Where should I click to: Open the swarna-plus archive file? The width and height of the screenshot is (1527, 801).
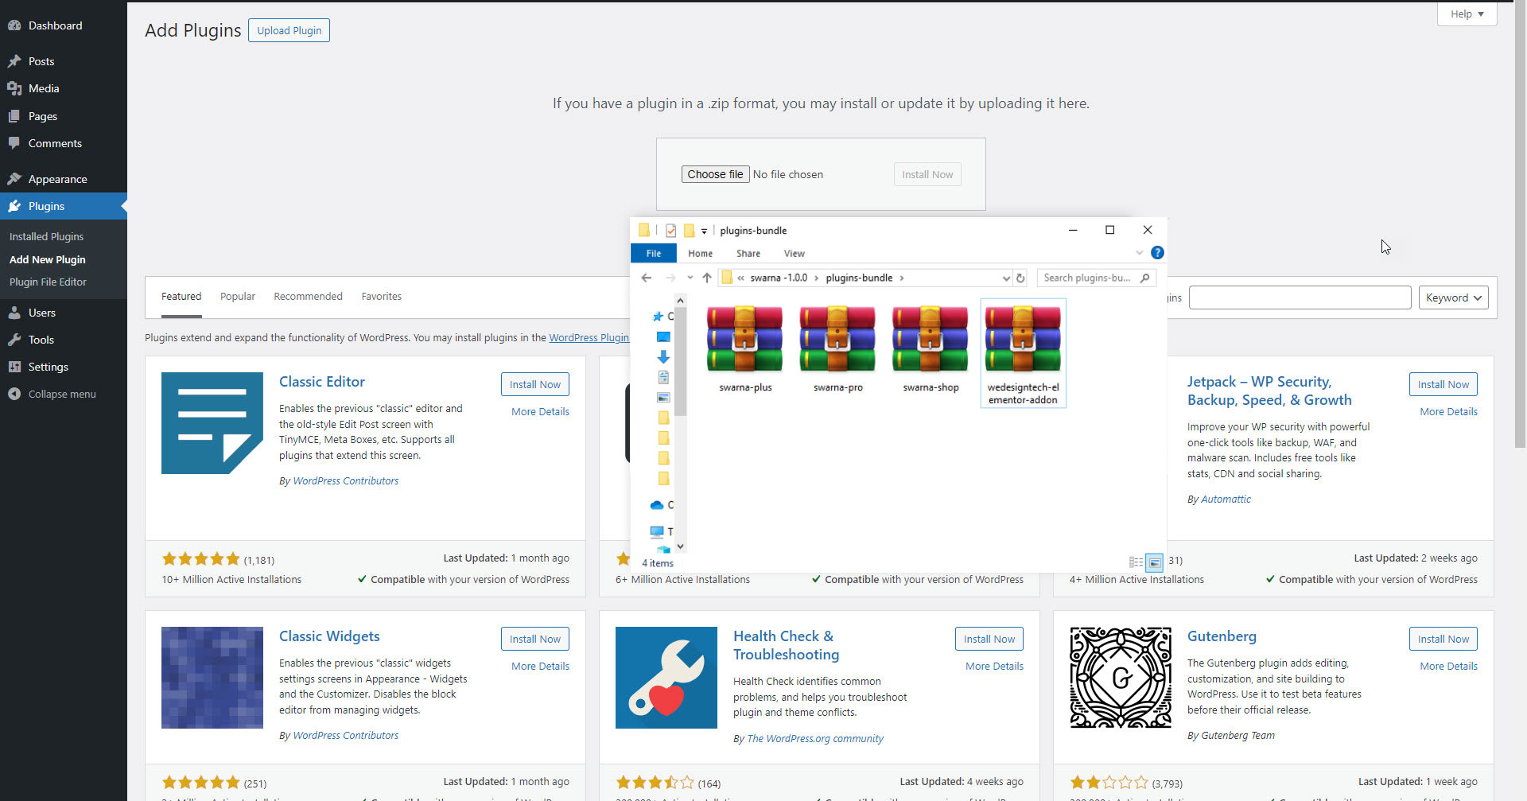click(745, 349)
